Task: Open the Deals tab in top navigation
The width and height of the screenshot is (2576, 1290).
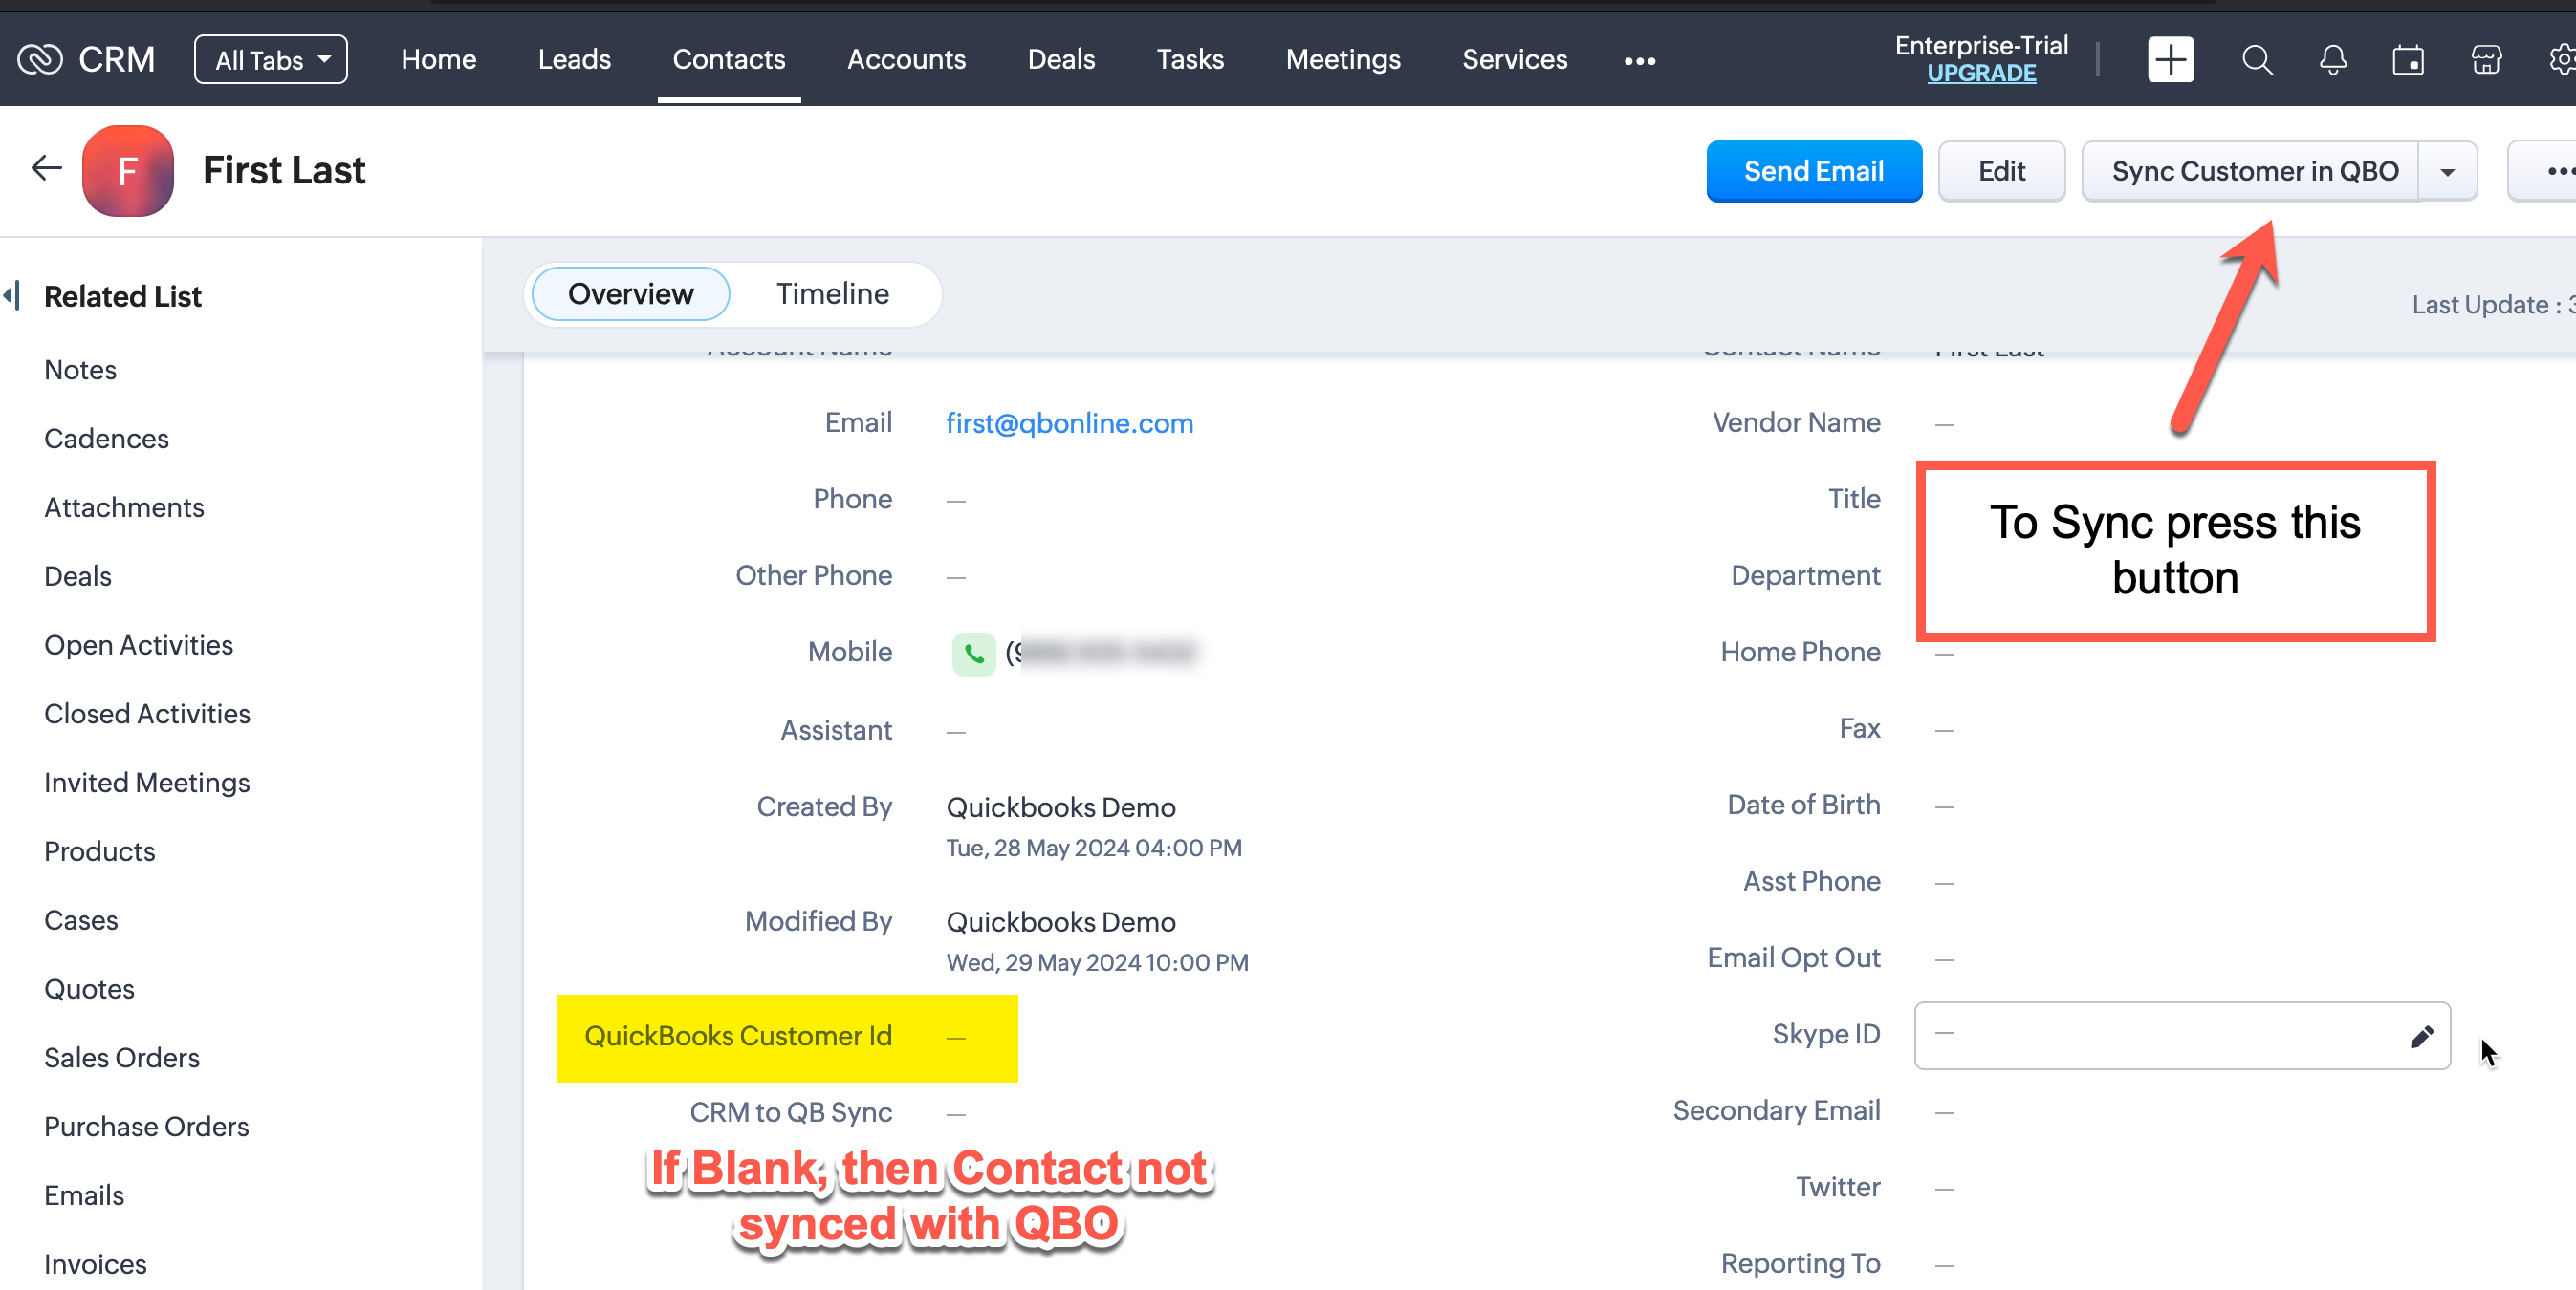Action: click(1061, 60)
